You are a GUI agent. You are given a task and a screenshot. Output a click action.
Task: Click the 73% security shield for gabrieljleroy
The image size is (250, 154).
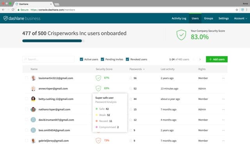[98, 141]
